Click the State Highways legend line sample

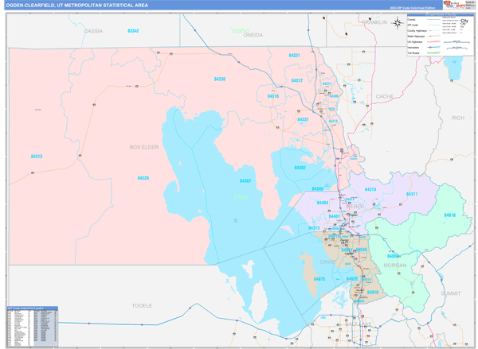click(433, 35)
